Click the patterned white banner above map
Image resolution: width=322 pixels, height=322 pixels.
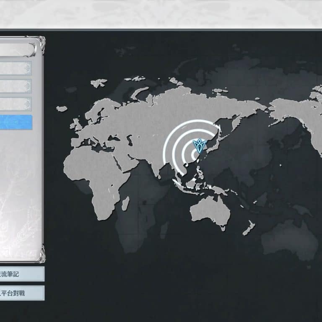[161, 13]
